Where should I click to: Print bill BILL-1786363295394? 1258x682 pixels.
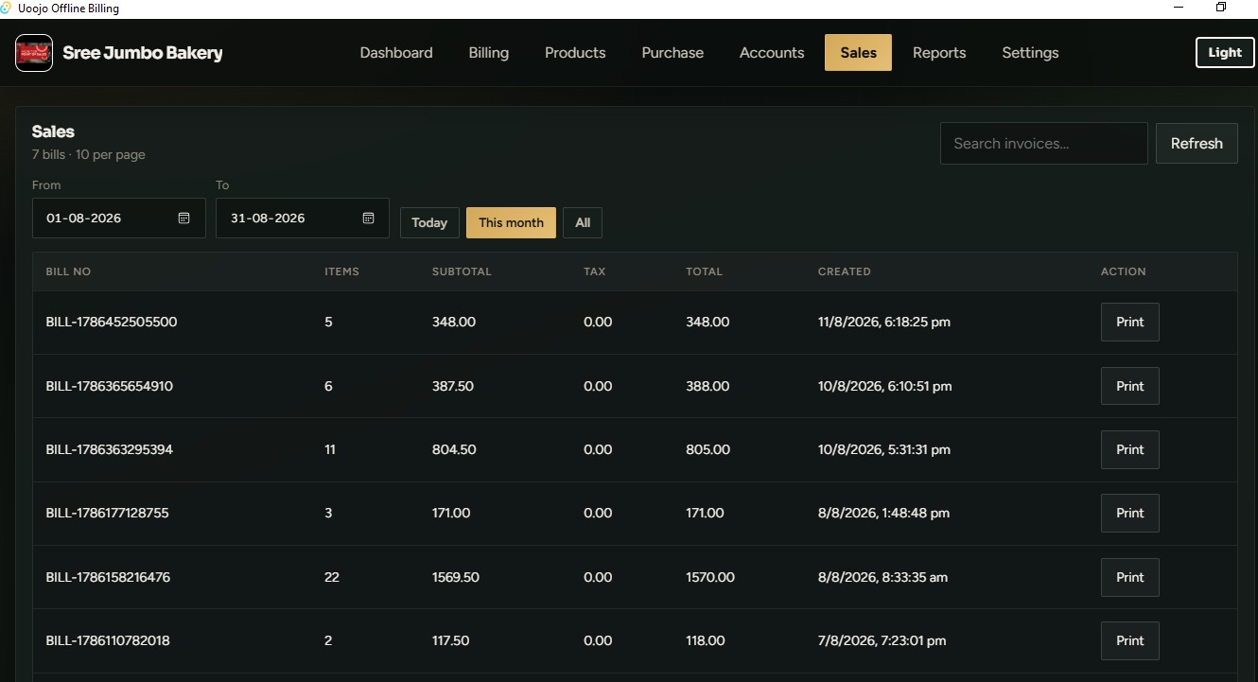click(1130, 450)
